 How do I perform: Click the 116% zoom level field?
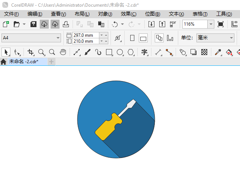coord(195,24)
